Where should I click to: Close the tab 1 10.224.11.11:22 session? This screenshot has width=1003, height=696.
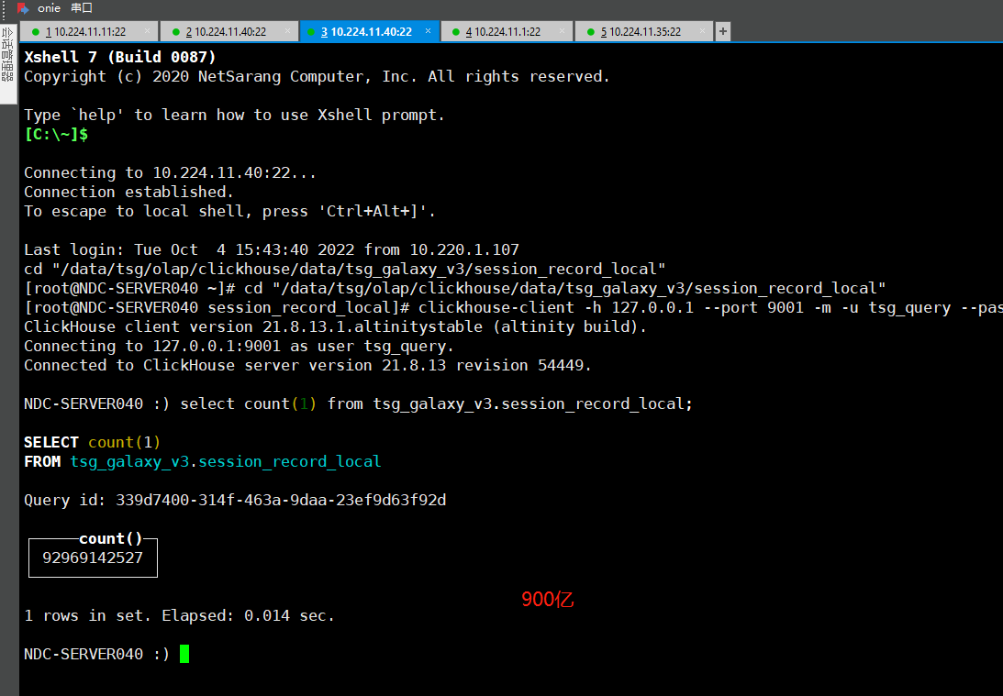(147, 31)
